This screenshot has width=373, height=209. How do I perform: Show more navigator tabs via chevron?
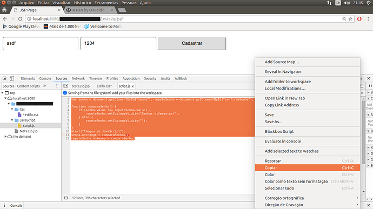[44, 86]
